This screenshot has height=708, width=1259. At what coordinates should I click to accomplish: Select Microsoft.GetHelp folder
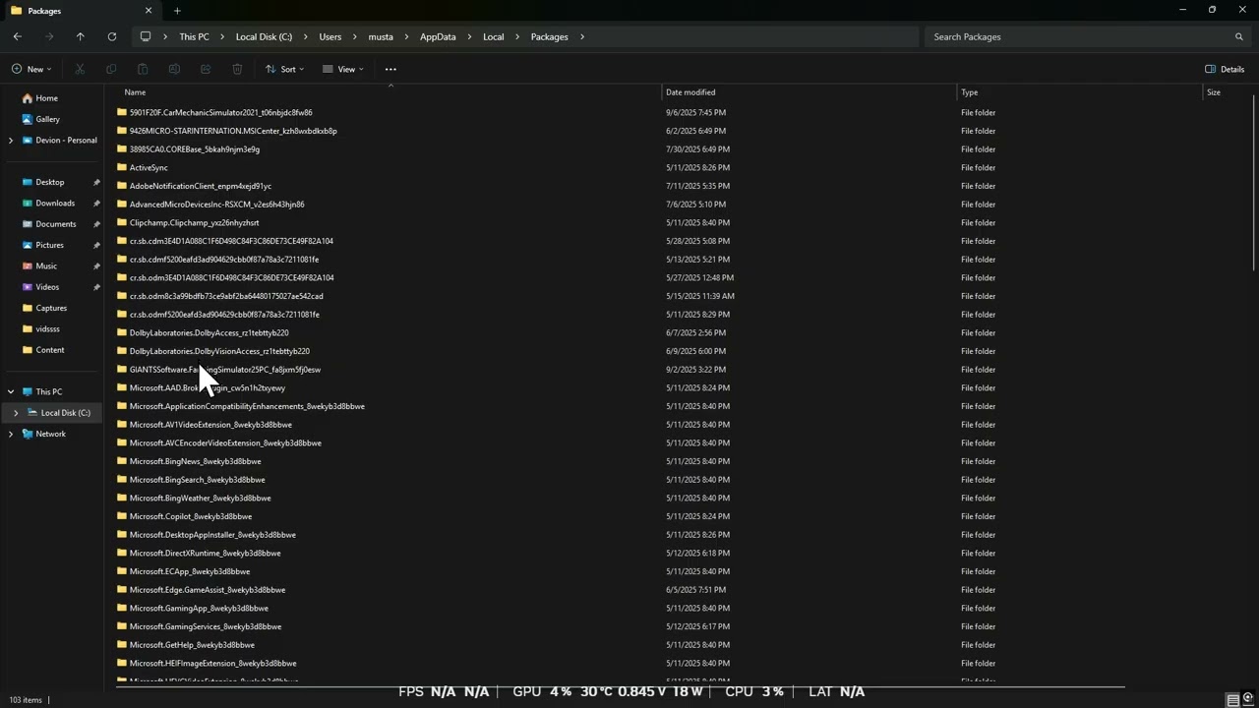(x=192, y=645)
